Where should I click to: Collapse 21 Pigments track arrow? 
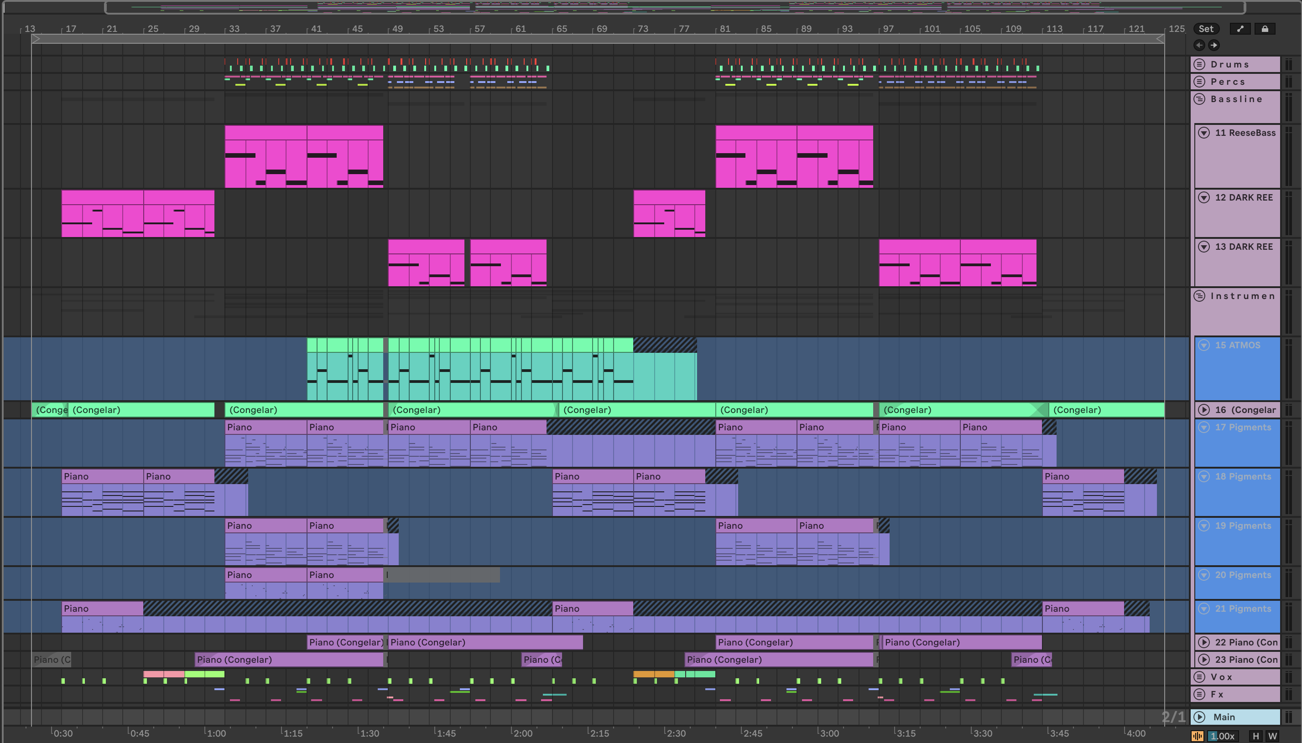(1204, 608)
